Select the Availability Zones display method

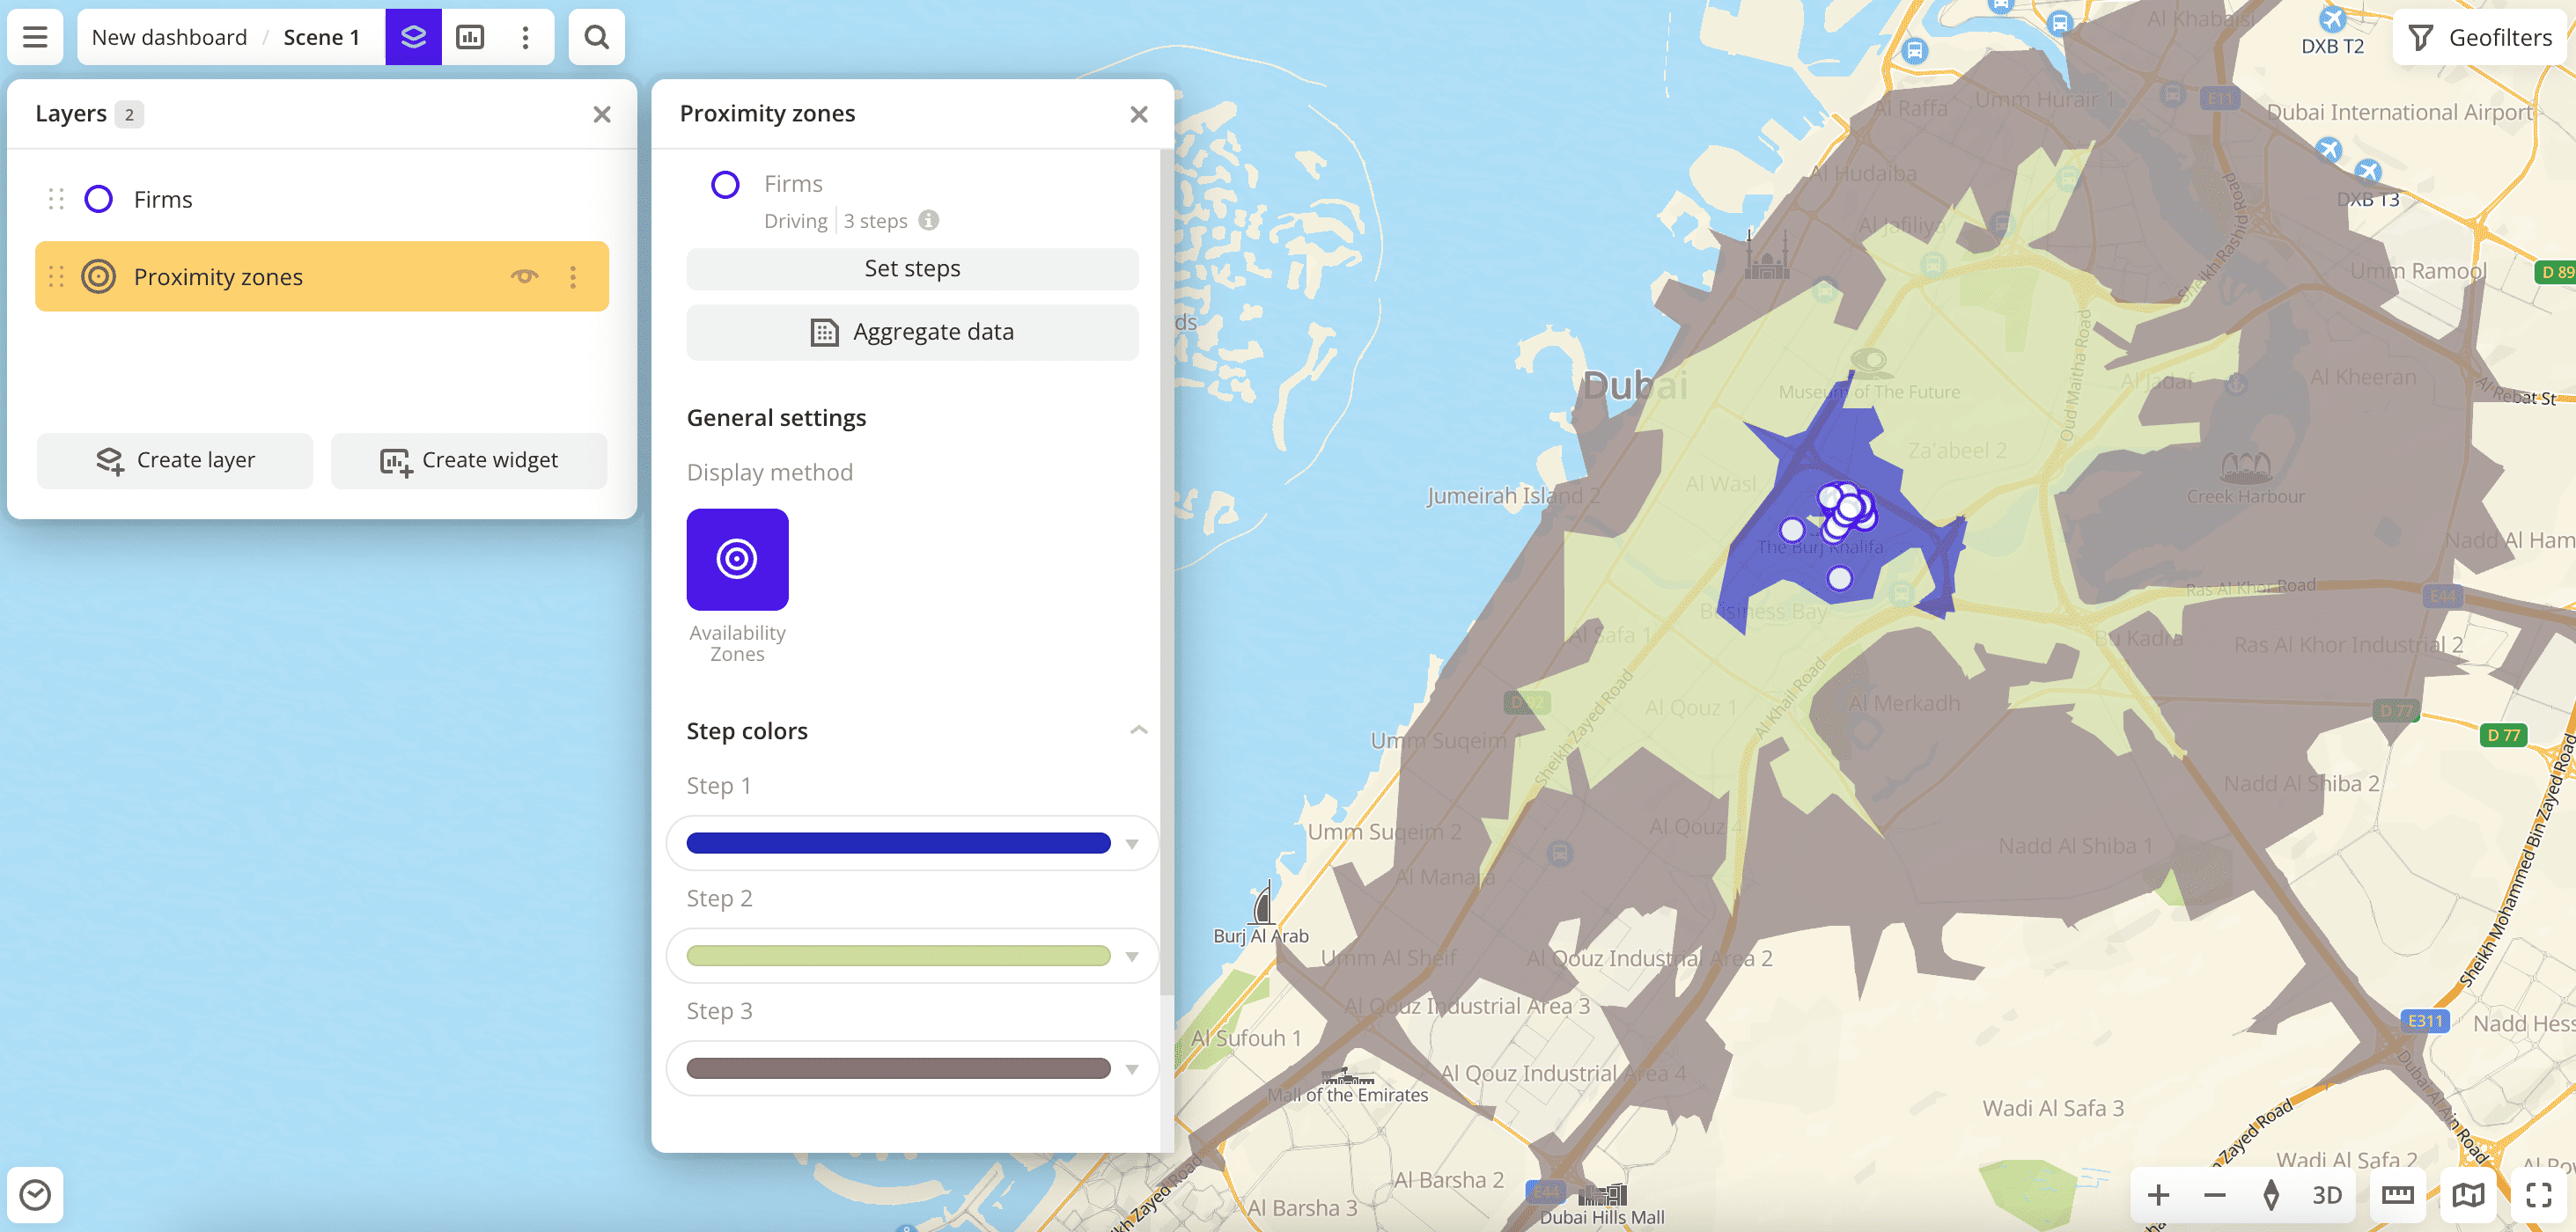click(737, 560)
